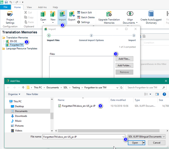
Task: Open the File tab
Action: click(x=5, y=7)
